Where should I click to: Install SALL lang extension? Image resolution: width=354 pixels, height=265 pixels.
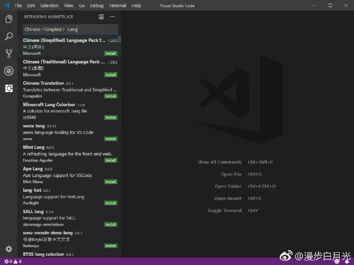pos(111,225)
